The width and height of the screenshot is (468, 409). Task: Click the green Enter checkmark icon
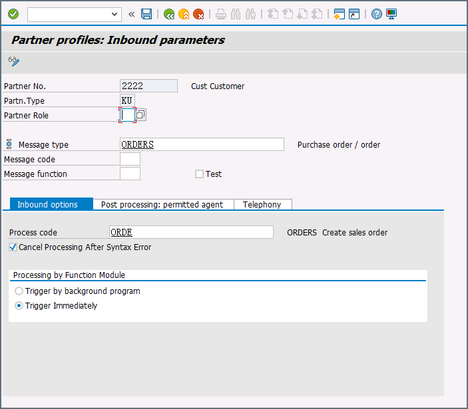coord(13,14)
